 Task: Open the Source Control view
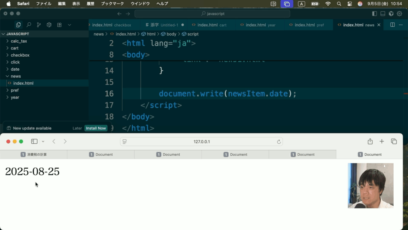[39, 25]
